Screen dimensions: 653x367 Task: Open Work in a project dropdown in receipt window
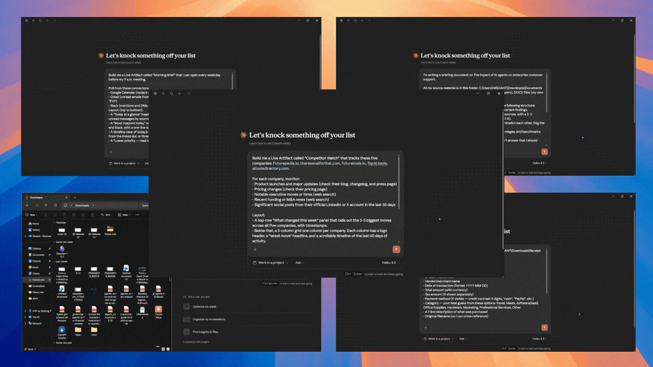coord(439,339)
